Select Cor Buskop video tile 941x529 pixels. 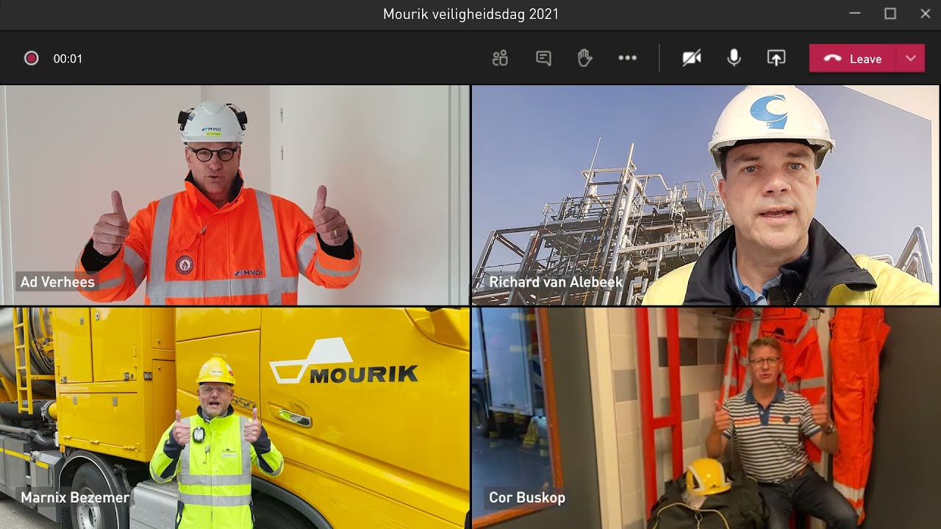click(x=705, y=418)
